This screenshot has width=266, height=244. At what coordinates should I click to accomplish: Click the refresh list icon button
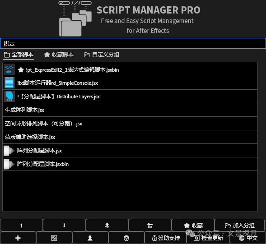pyautogui.click(x=54, y=238)
